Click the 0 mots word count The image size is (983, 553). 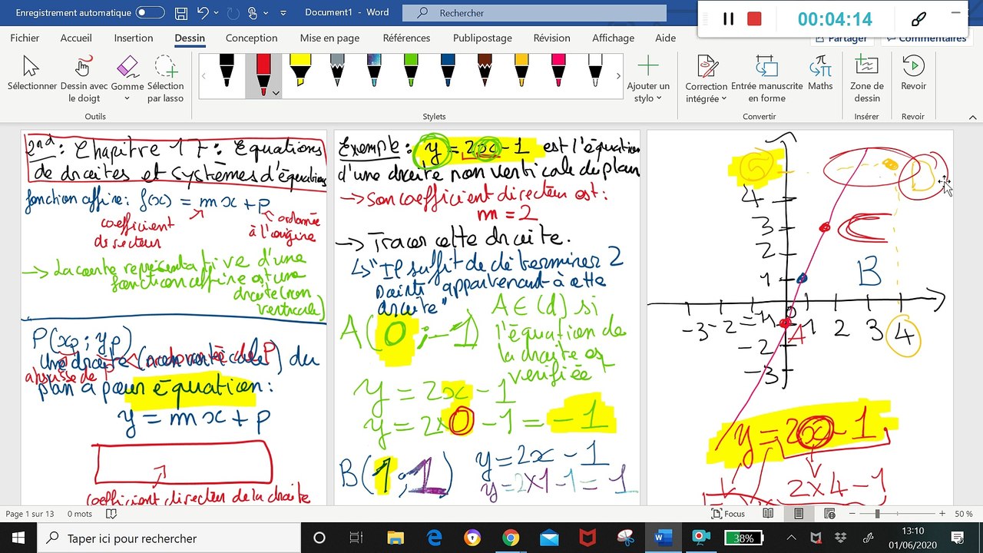80,514
